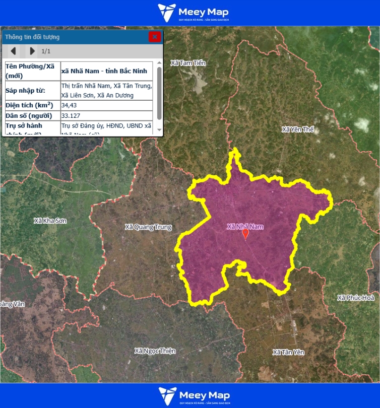
Task: Click Xã Phúc Hoà label on map
Action: (356, 298)
